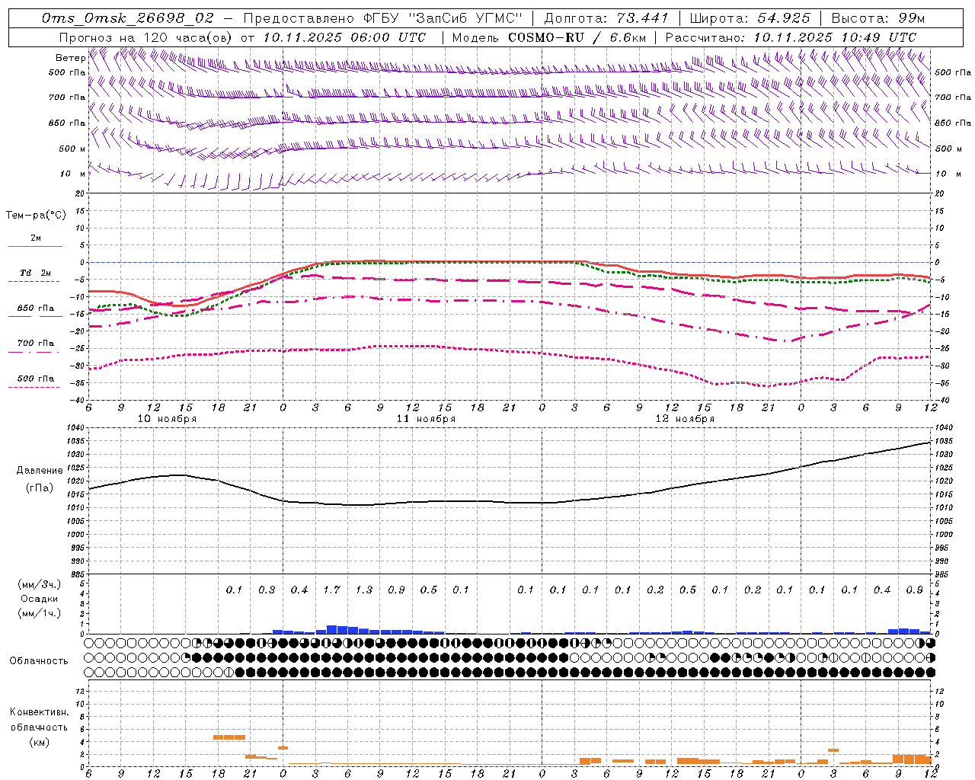Click the Модель COSMO-RU / 6.6км text
Image resolution: width=975 pixels, height=780 pixels.
coord(548,37)
